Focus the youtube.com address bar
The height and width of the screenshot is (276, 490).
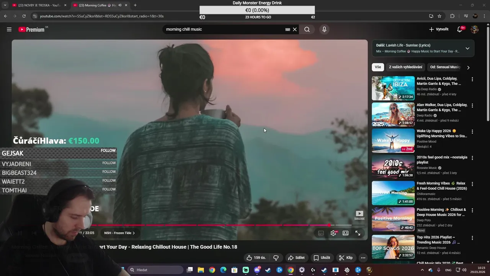pyautogui.click(x=102, y=16)
